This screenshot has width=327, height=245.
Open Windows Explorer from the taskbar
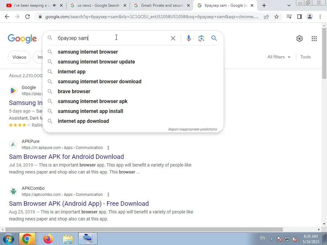coord(68,239)
